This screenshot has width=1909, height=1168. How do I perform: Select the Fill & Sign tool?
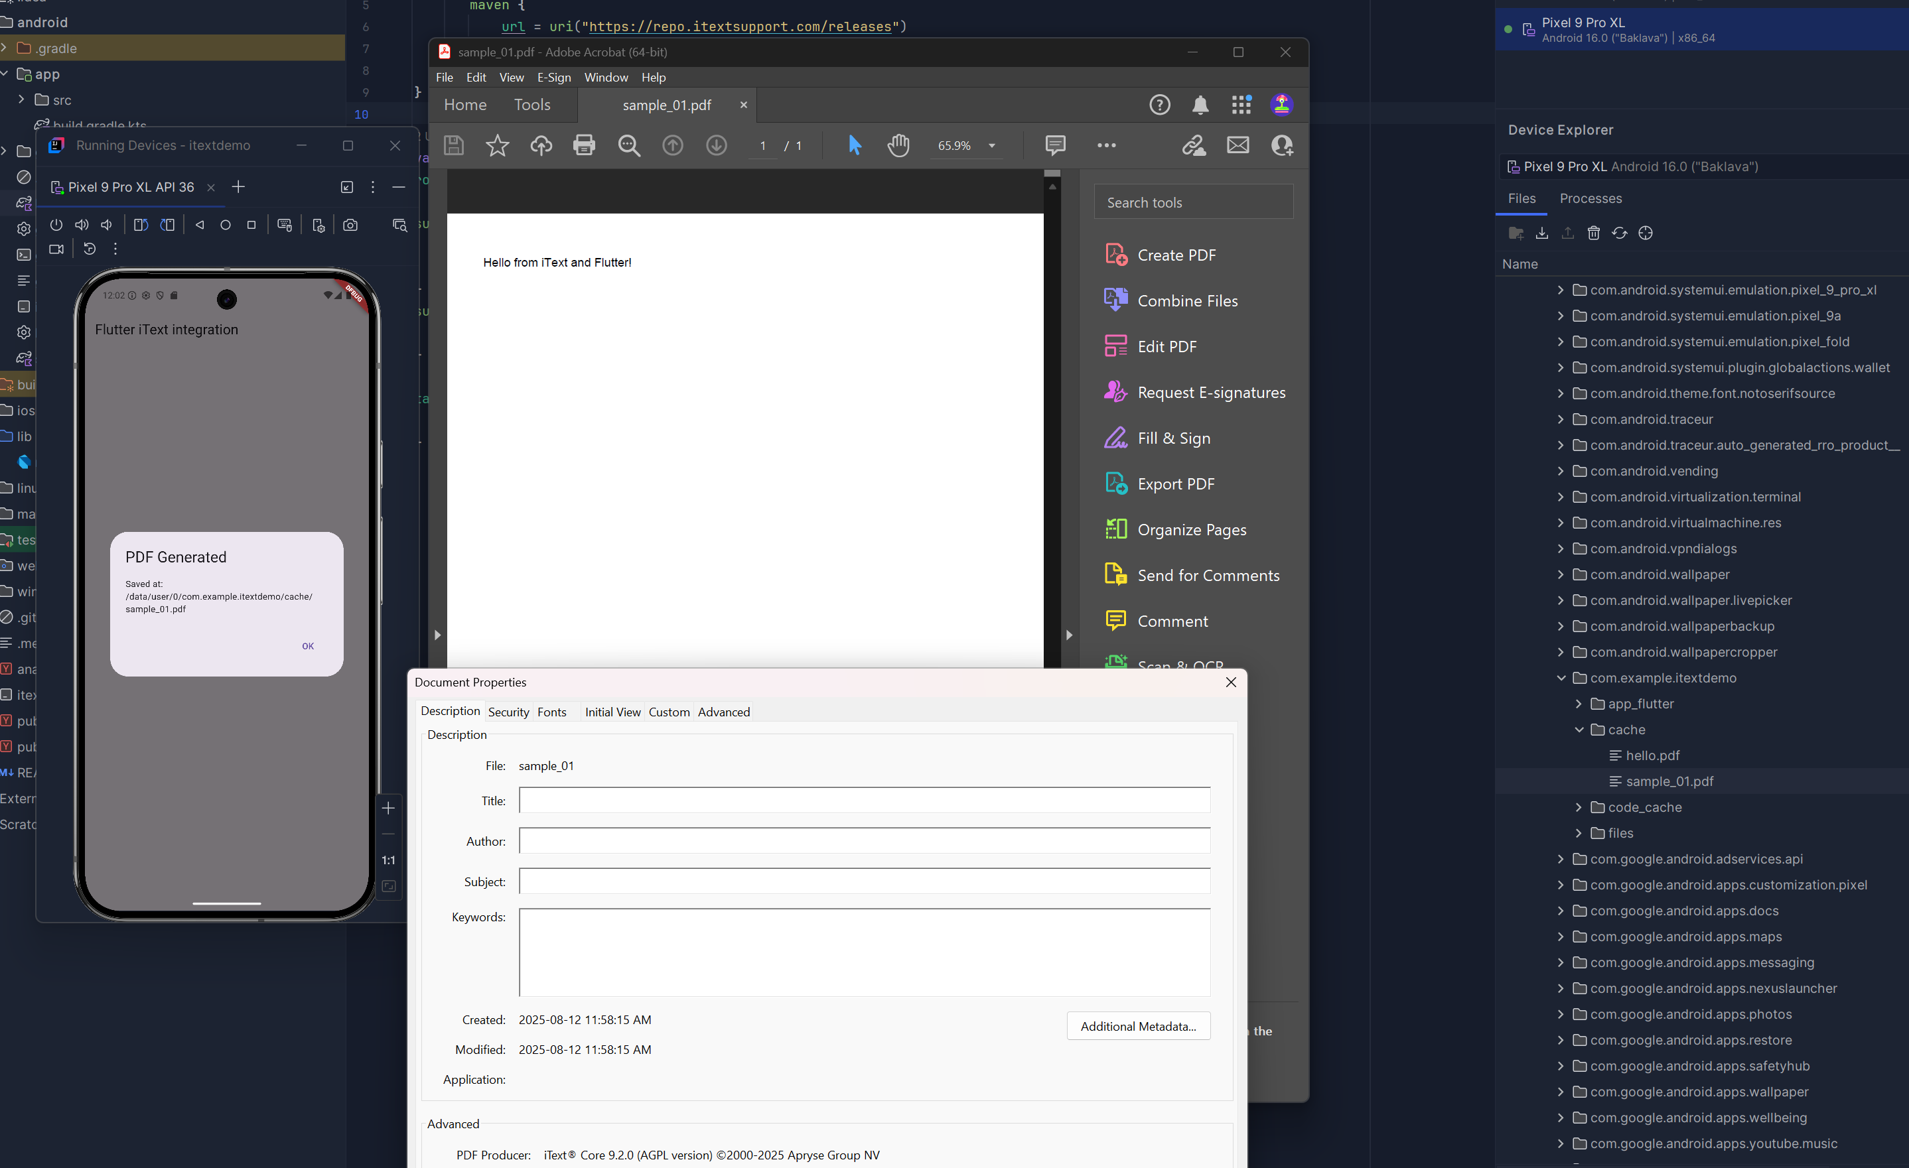point(1173,438)
